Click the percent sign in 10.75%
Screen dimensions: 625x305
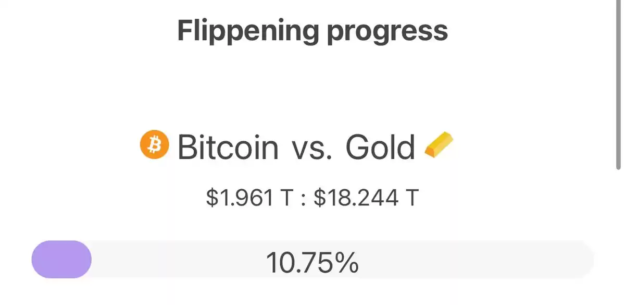tap(347, 263)
